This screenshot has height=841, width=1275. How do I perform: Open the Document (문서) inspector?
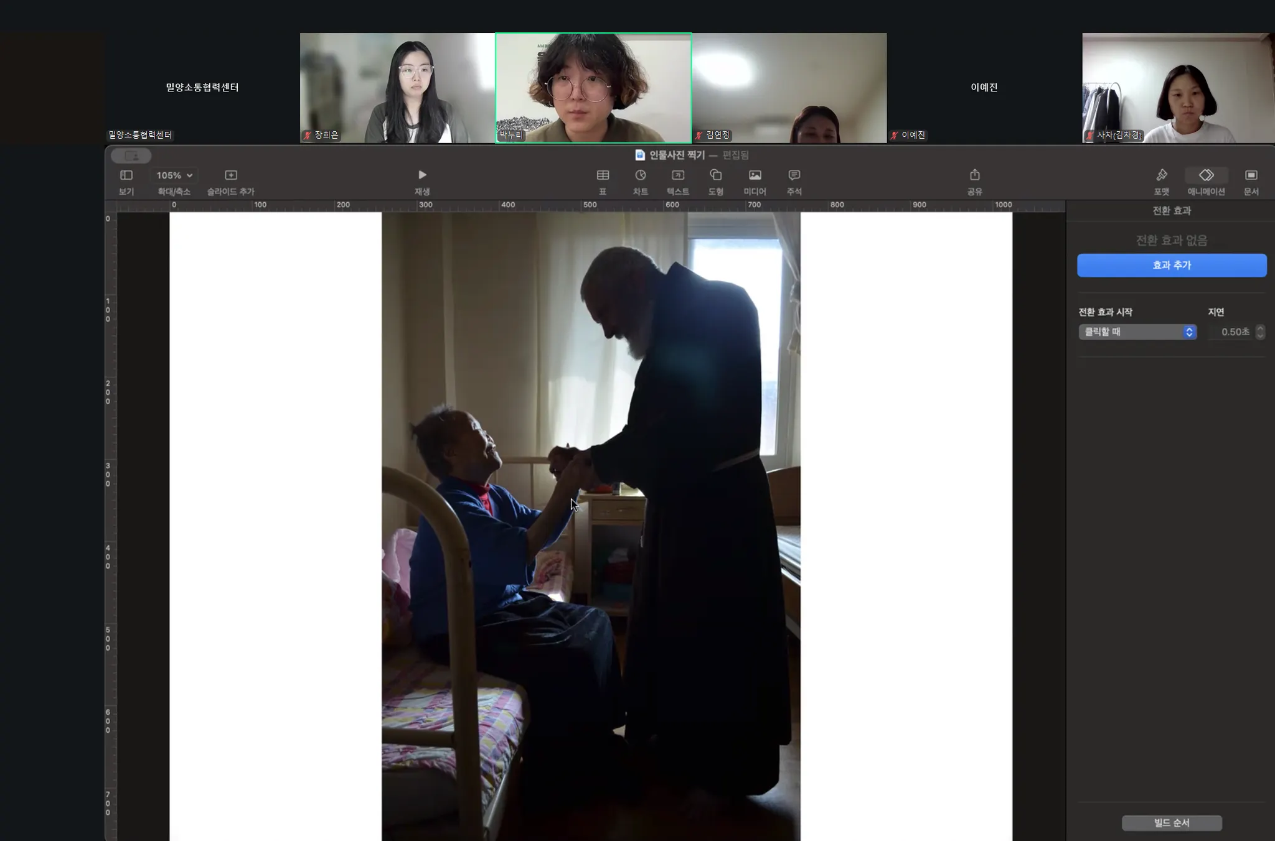coord(1251,176)
